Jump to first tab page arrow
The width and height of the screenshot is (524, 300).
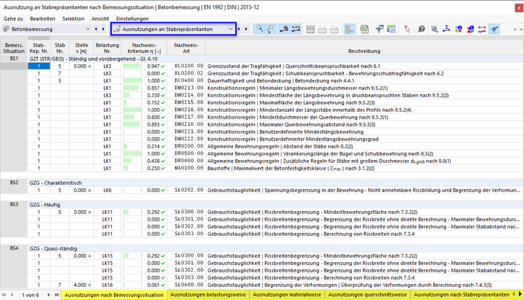[4, 294]
